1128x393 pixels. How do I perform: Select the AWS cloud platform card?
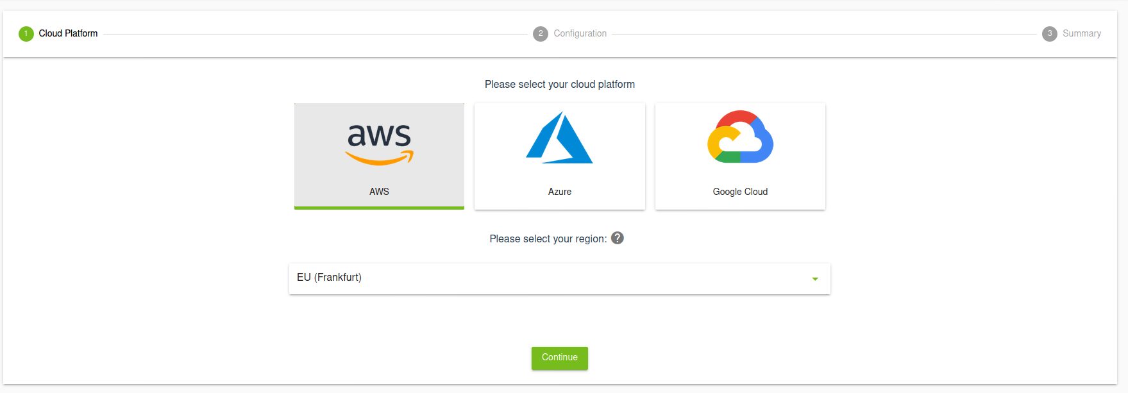[379, 156]
